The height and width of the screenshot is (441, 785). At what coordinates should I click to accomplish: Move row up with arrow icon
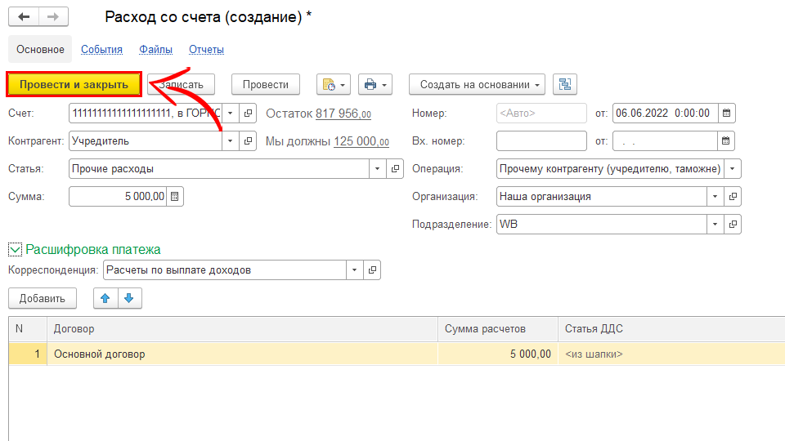[x=105, y=299]
